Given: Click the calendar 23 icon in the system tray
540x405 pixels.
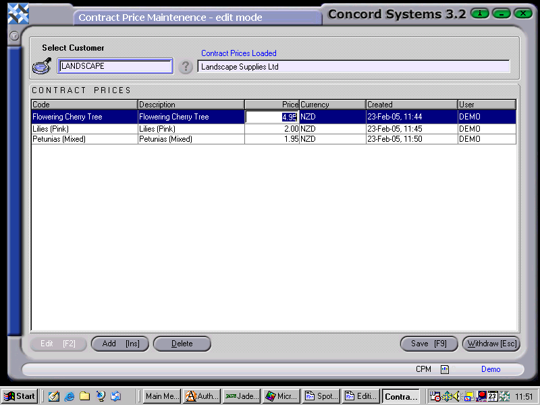Looking at the screenshot, I should pyautogui.click(x=493, y=396).
